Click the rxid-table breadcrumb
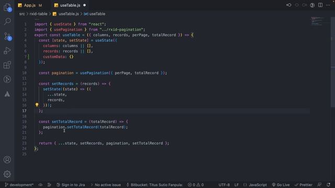This screenshot has height=188, width=335. [38, 14]
